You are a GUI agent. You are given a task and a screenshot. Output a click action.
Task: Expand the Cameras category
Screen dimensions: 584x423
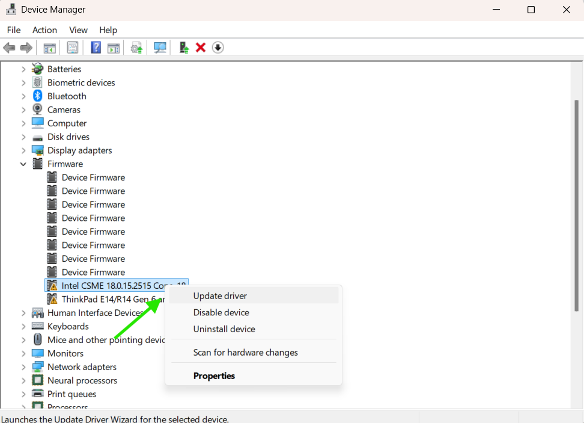(x=23, y=110)
